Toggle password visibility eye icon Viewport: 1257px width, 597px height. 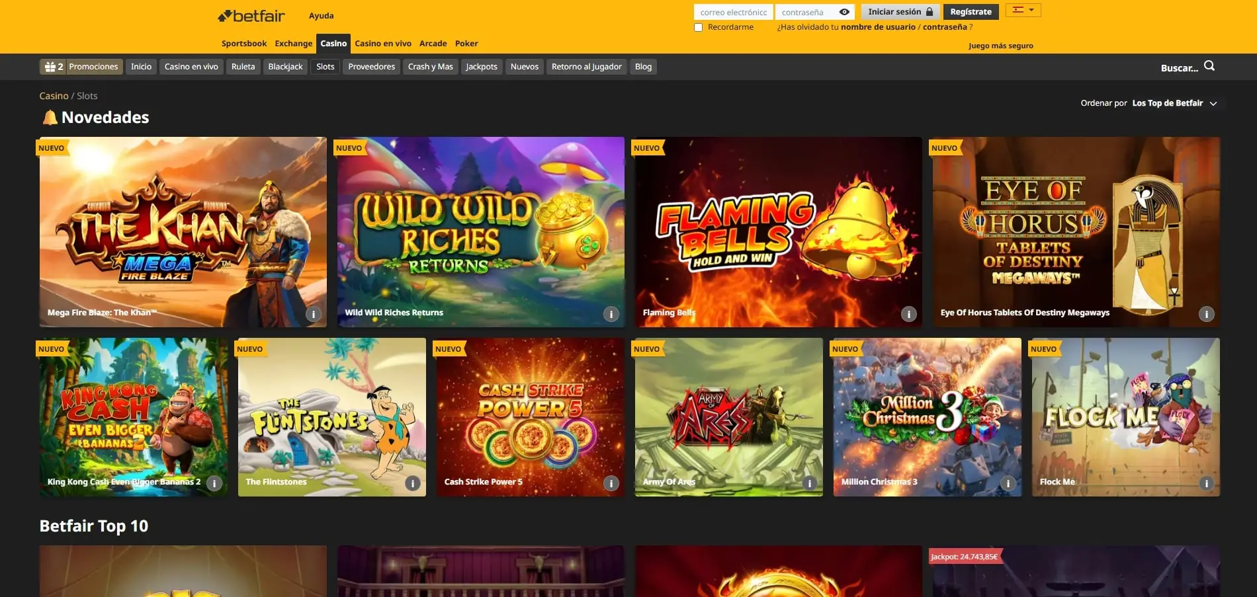[844, 12]
